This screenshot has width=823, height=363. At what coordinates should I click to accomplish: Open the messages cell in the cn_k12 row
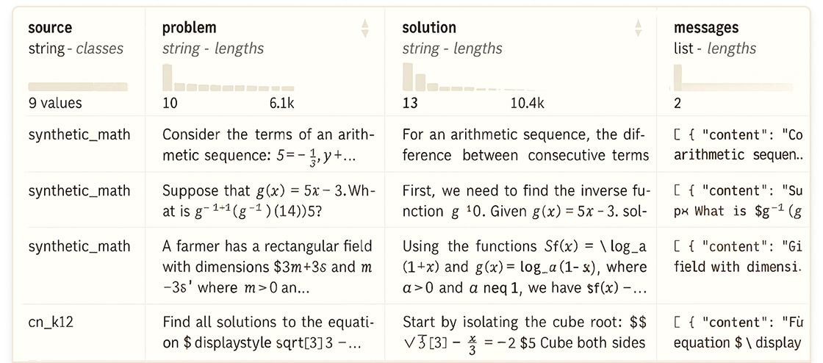737,332
